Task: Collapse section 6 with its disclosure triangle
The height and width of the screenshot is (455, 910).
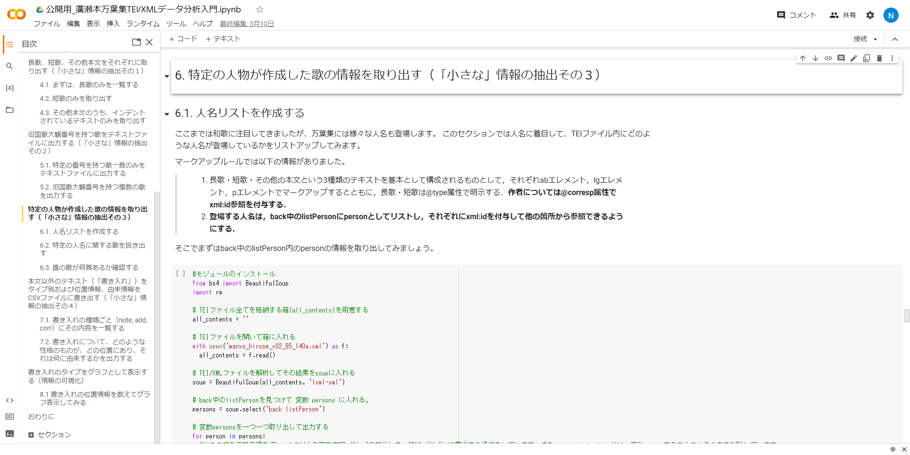Action: click(166, 76)
